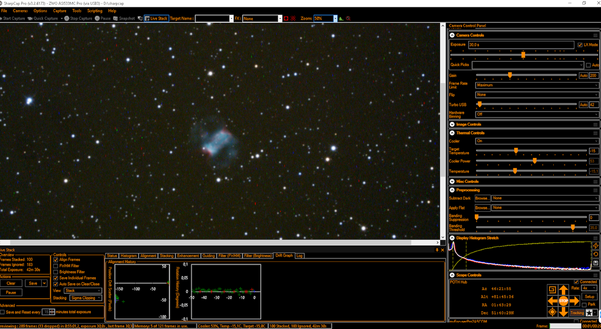The height and width of the screenshot is (329, 601).
Task: Click the scope Setup button
Action: (x=589, y=297)
